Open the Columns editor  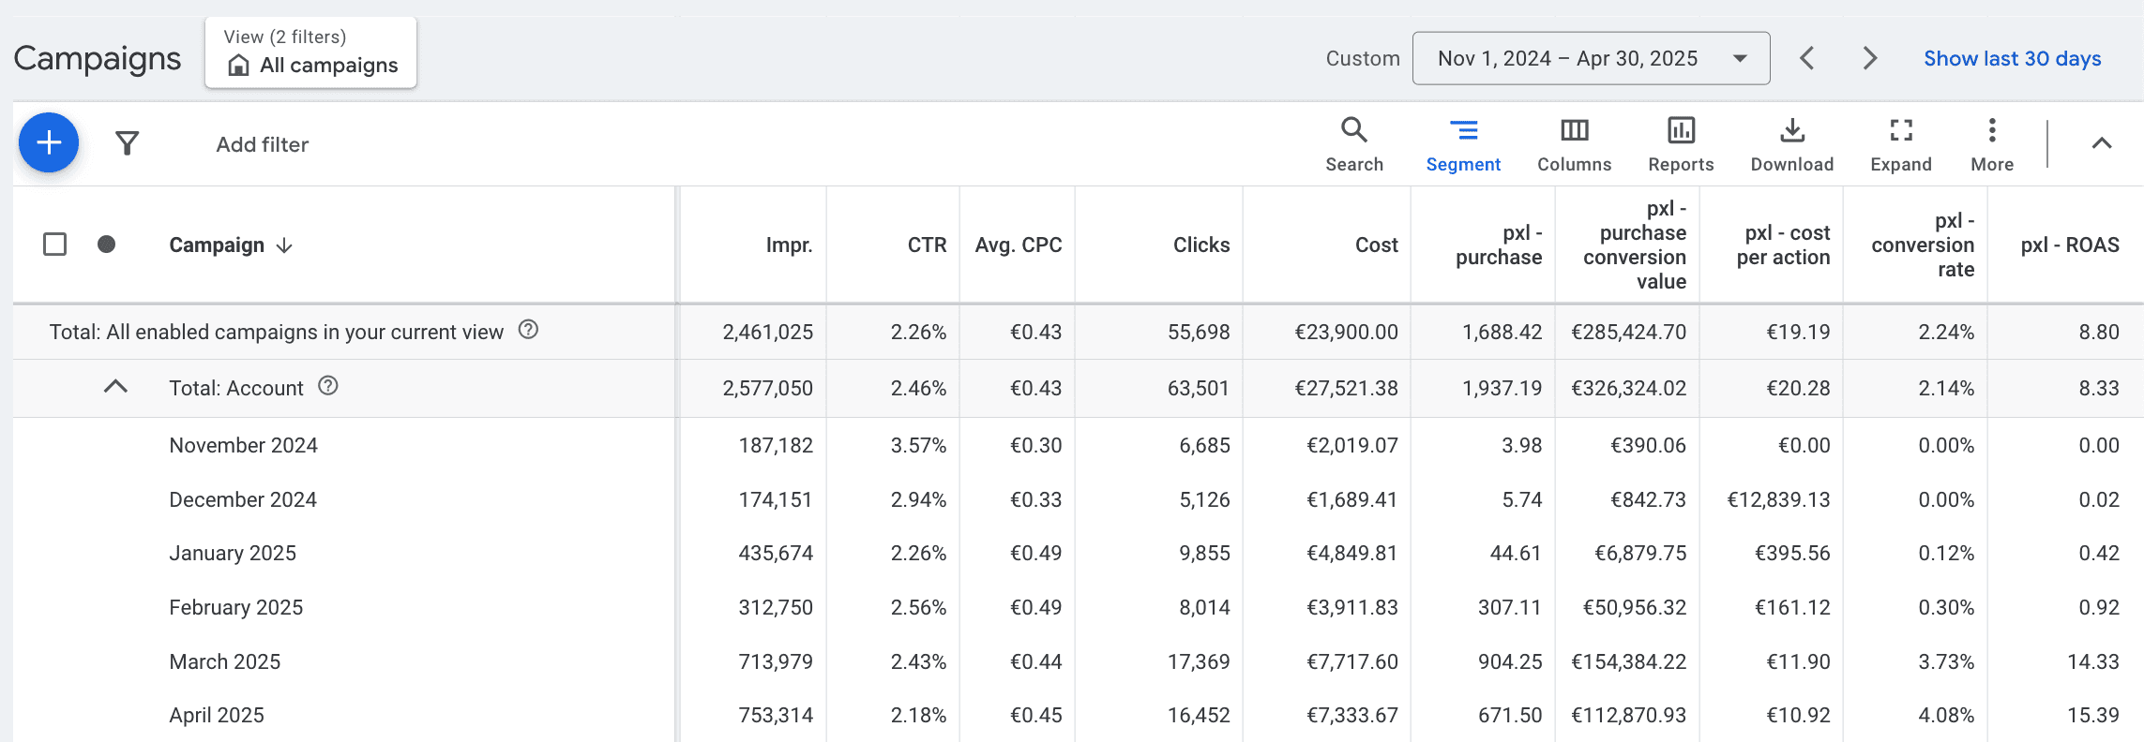1575,144
